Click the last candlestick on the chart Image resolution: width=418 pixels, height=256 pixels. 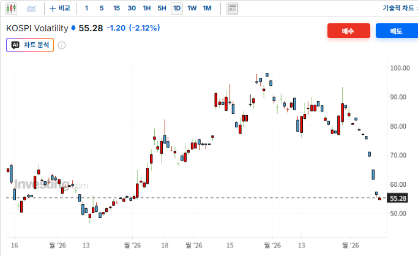click(x=379, y=198)
